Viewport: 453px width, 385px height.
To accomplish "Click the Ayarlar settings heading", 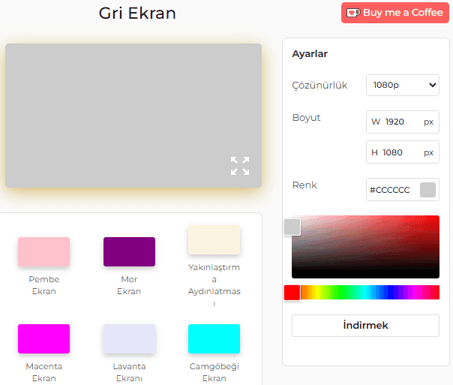I will click(310, 54).
